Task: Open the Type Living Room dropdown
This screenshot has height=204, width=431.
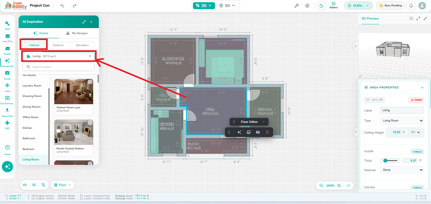Action: pos(402,121)
